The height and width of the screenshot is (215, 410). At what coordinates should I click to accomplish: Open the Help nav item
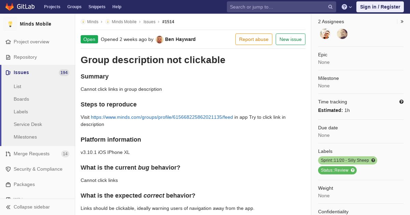click(x=117, y=7)
